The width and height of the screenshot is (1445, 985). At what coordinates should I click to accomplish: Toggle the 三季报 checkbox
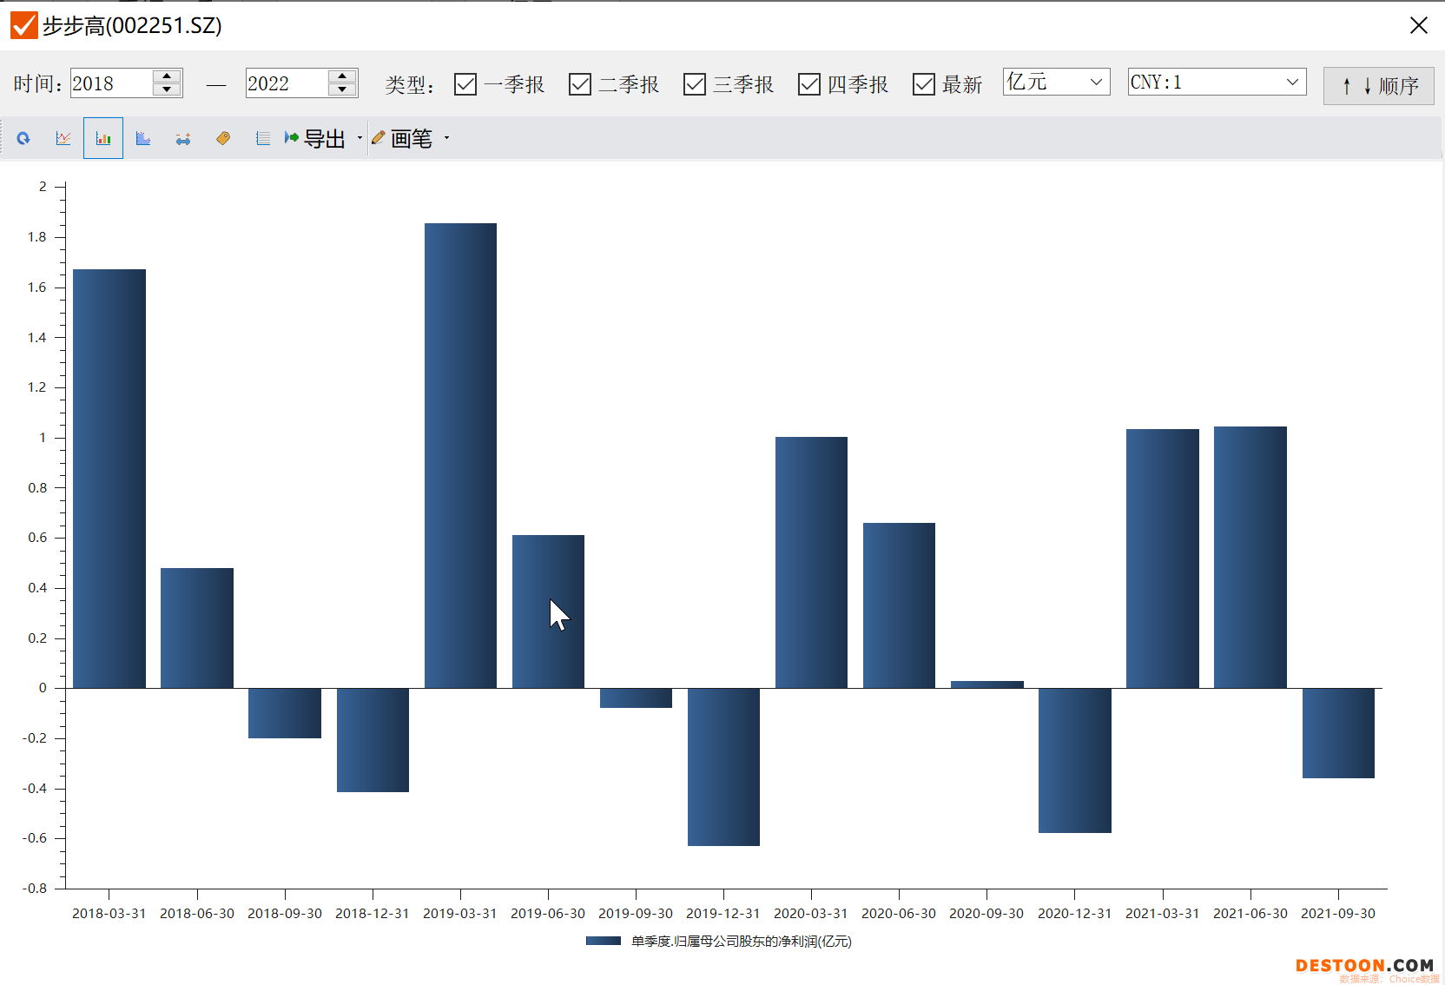pos(695,84)
